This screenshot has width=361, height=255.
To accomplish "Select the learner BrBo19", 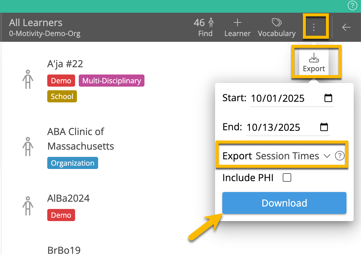I will (x=64, y=250).
